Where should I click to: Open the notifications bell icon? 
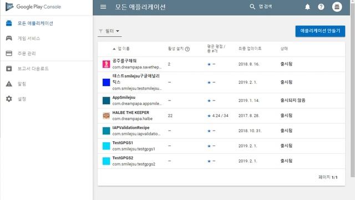click(x=307, y=7)
